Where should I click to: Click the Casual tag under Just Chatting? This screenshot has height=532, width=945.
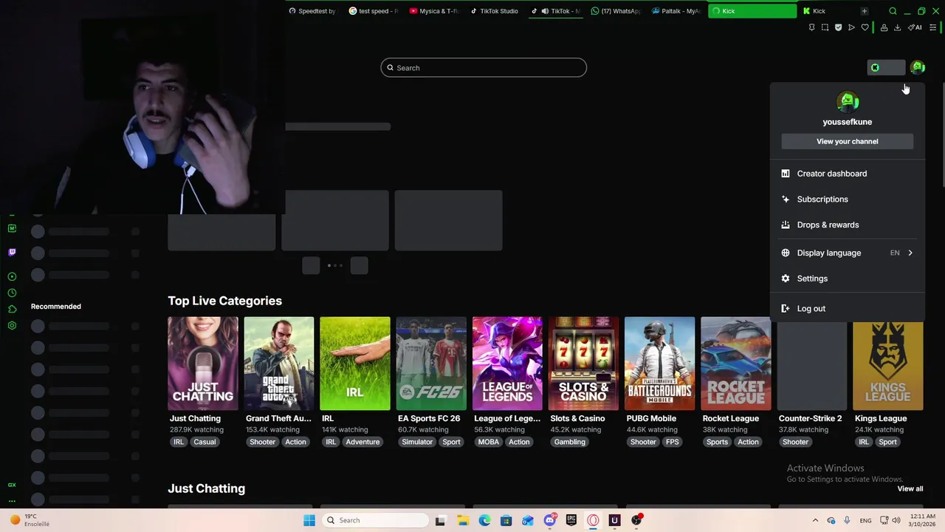click(205, 442)
